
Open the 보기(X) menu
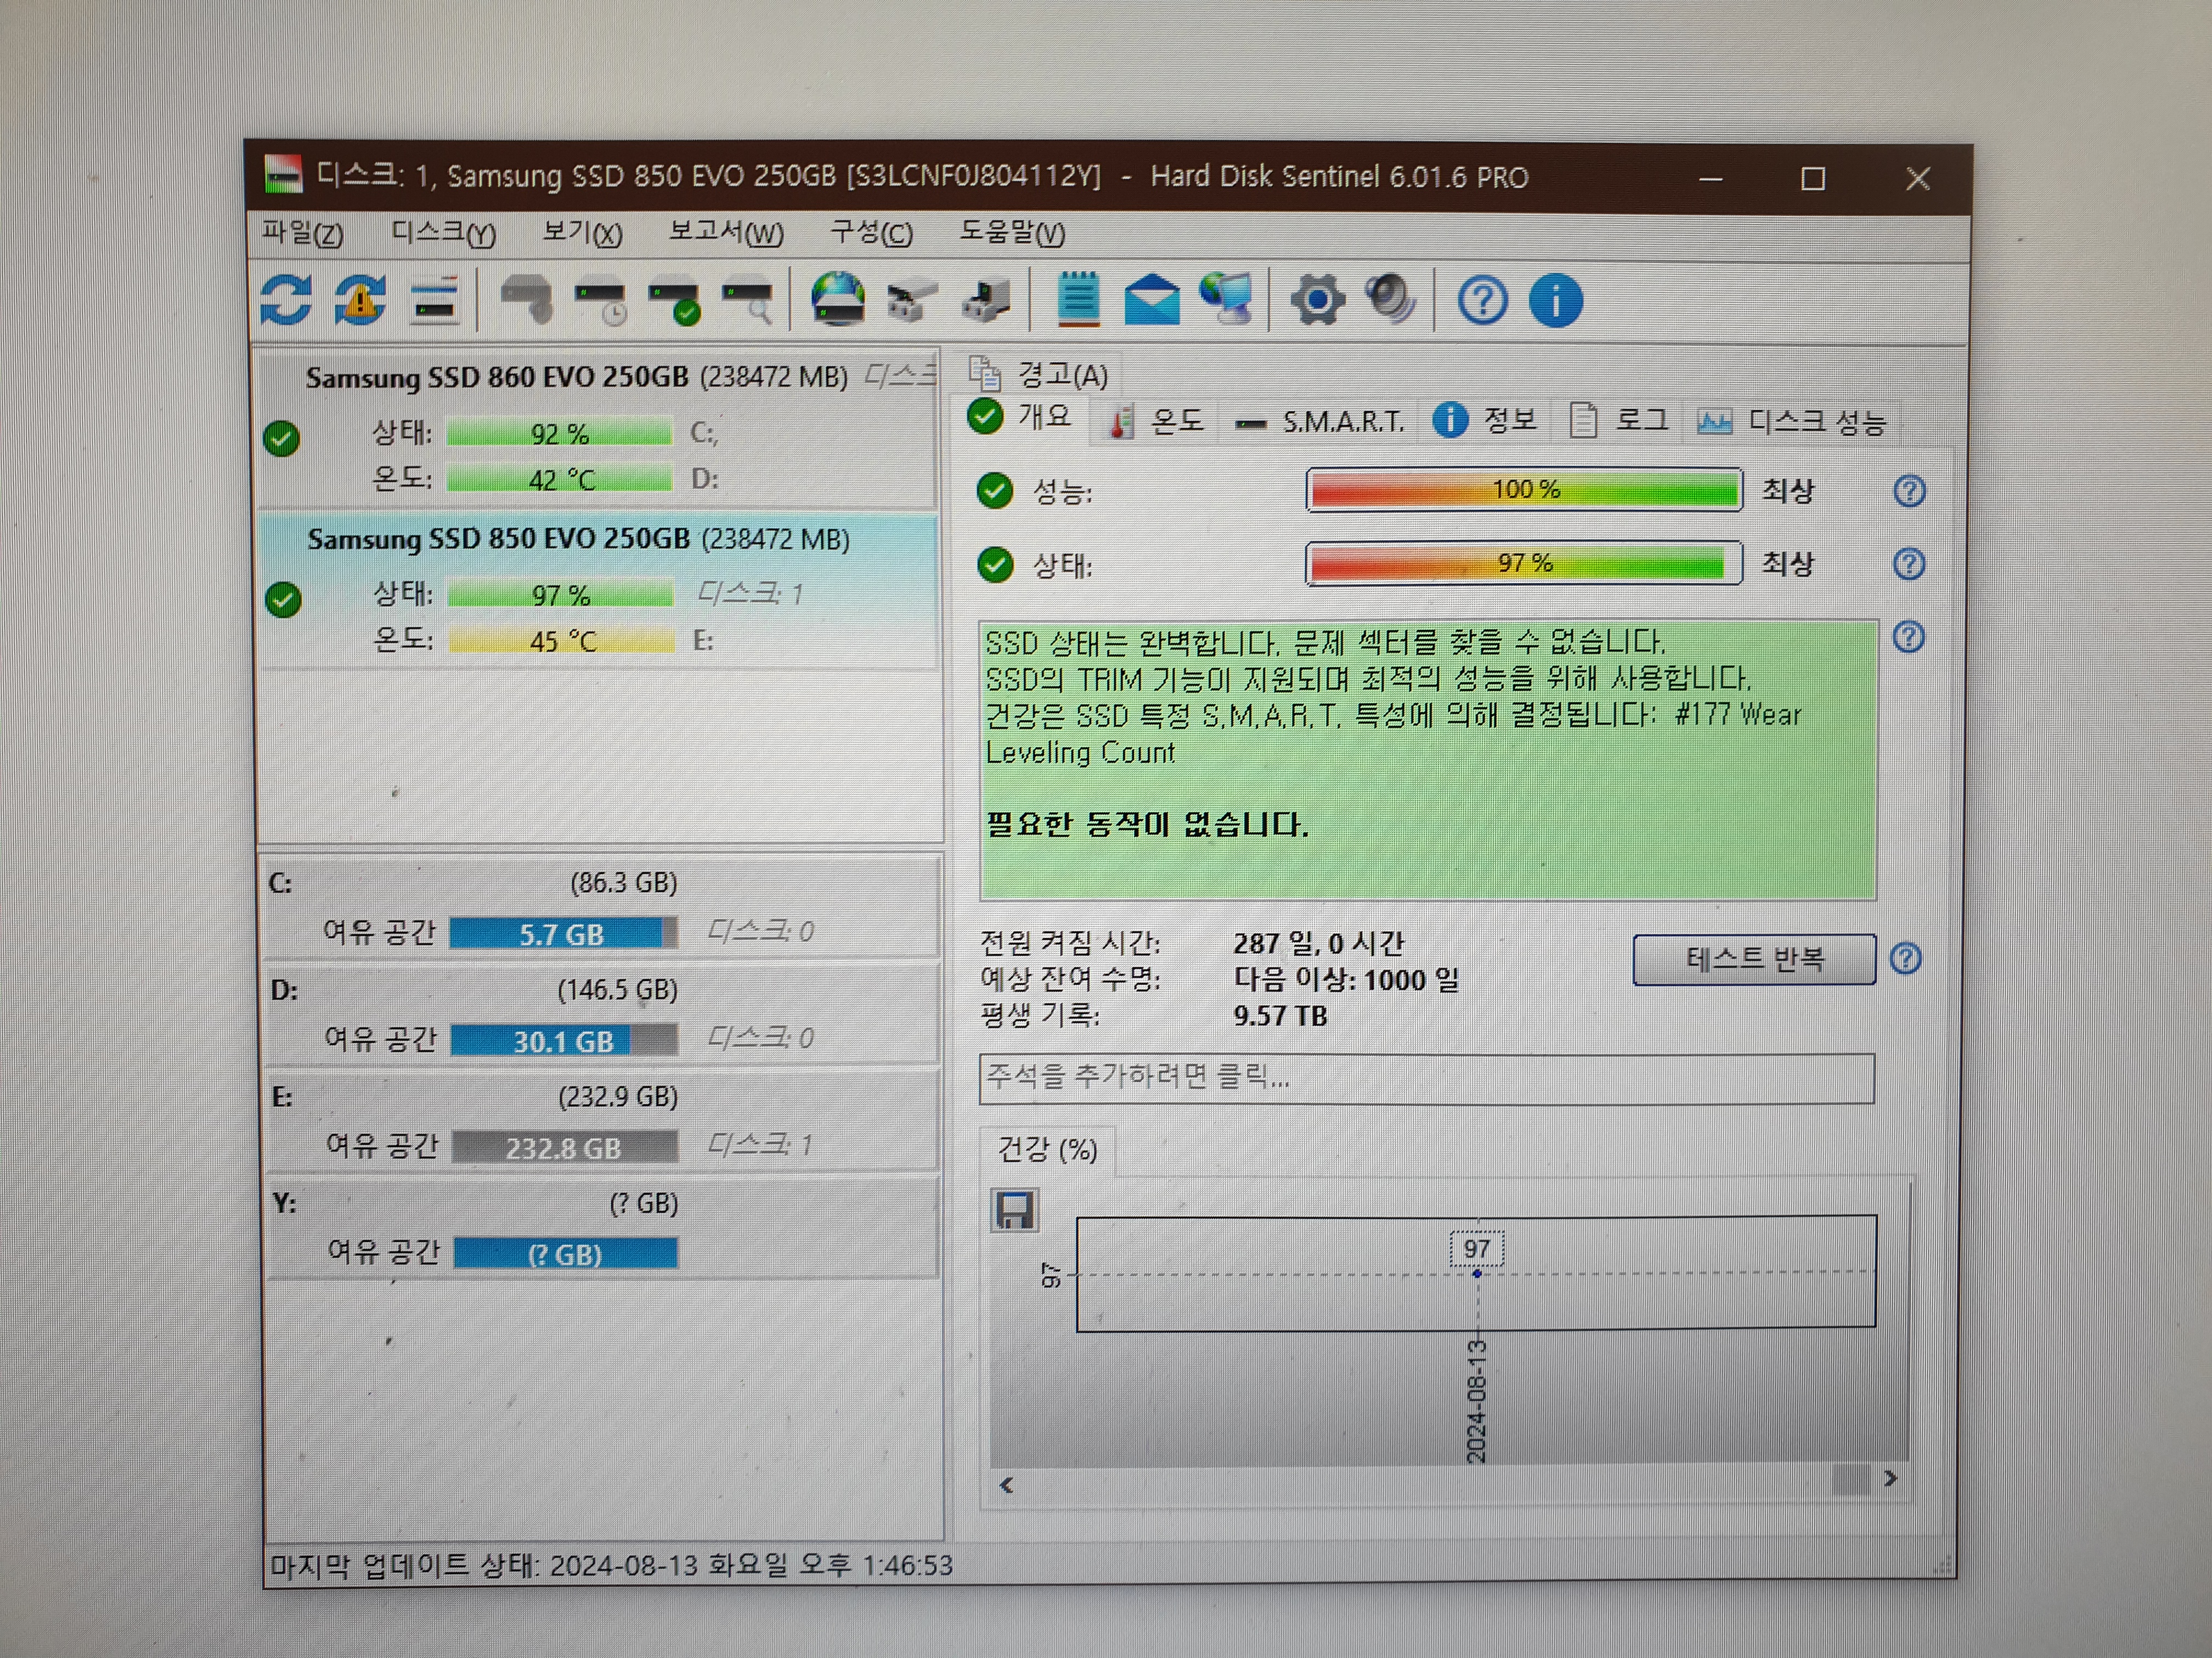[x=582, y=234]
